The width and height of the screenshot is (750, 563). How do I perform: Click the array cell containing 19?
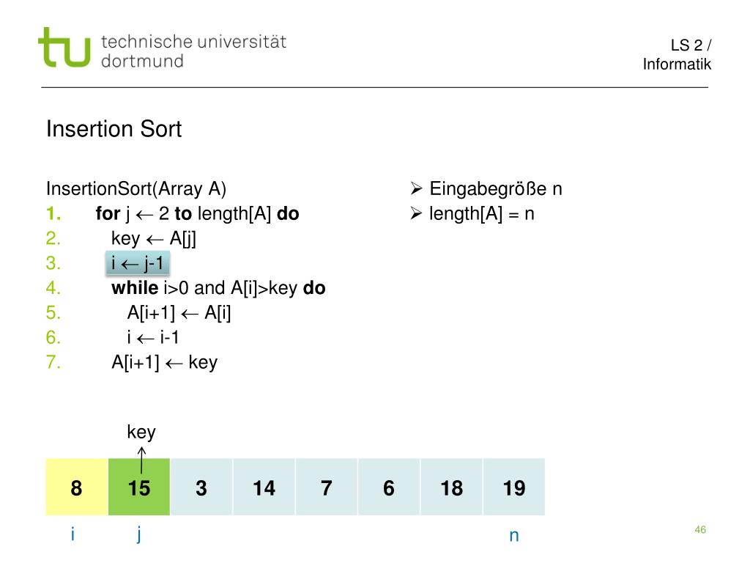514,487
